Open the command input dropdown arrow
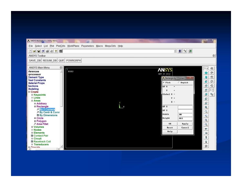 click(x=175, y=51)
